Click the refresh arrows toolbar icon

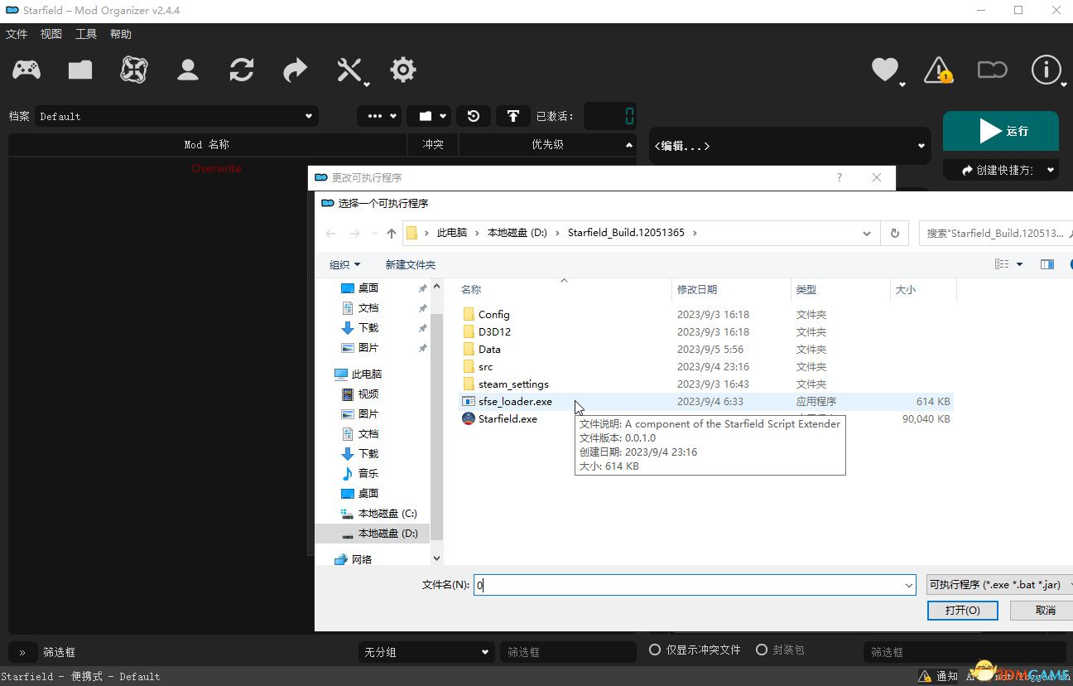242,70
